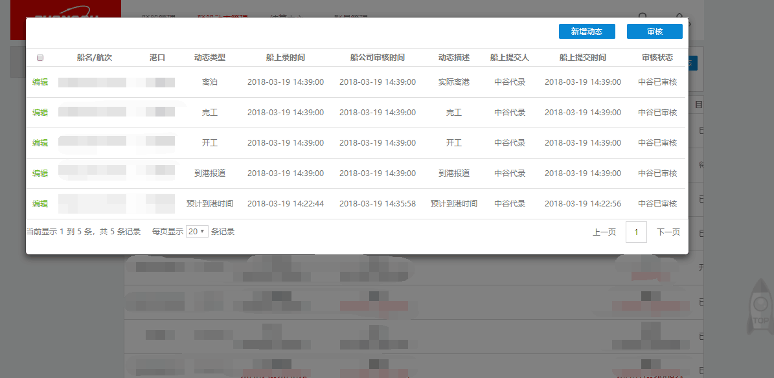
Task: Click 中谷代录 in the 预计到港时间 row
Action: tap(510, 203)
